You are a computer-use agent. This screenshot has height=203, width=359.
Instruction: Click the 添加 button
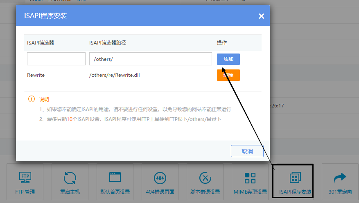click(228, 59)
